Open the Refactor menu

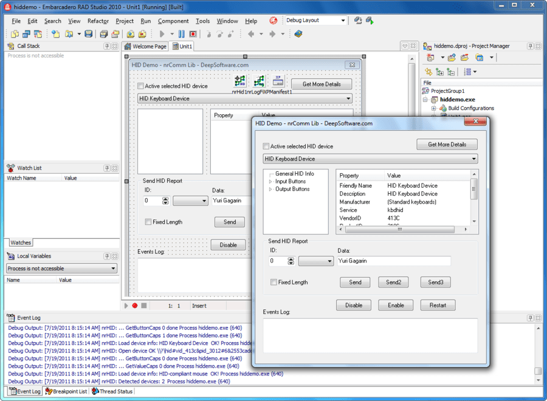pyautogui.click(x=98, y=21)
